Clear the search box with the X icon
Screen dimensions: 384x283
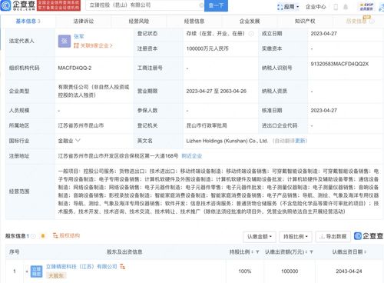click(x=201, y=5)
